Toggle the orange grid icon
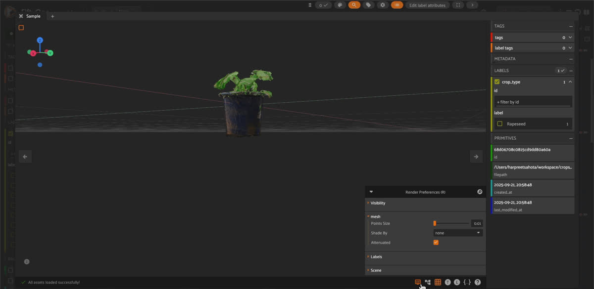 [x=438, y=282]
